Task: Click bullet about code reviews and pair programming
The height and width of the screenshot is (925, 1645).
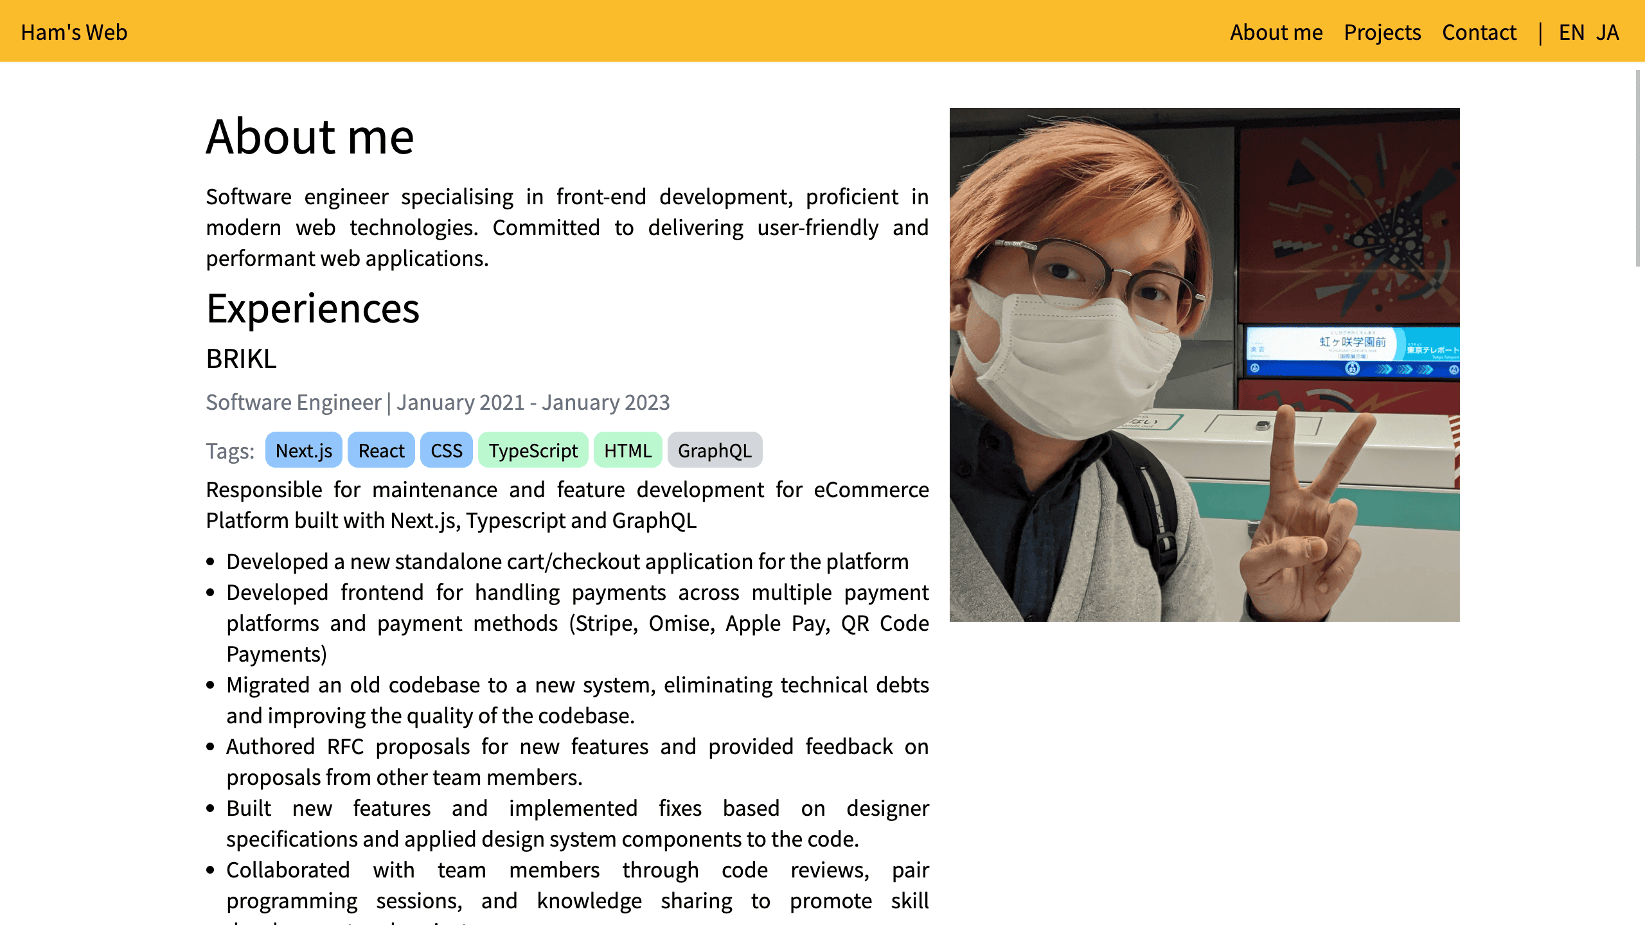Action: coord(577,891)
